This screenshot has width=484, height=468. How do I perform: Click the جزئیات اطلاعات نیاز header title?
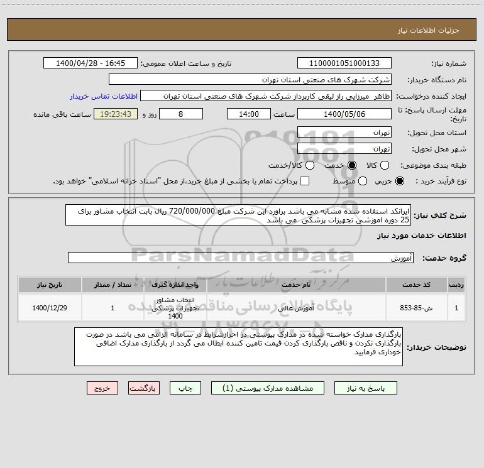coord(429,30)
